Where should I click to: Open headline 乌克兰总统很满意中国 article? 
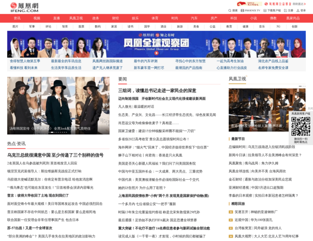click(55, 155)
